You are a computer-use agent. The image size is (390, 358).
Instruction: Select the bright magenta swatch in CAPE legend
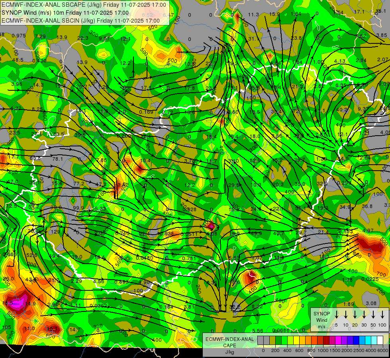(x=338, y=340)
